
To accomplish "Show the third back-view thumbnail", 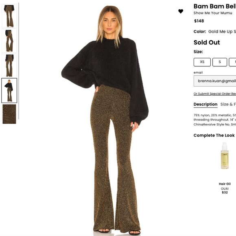I will click(9, 66).
